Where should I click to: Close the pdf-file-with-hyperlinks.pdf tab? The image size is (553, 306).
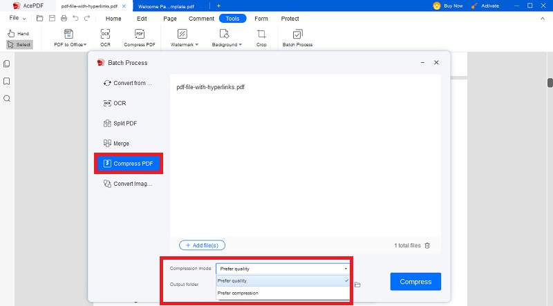click(124, 6)
